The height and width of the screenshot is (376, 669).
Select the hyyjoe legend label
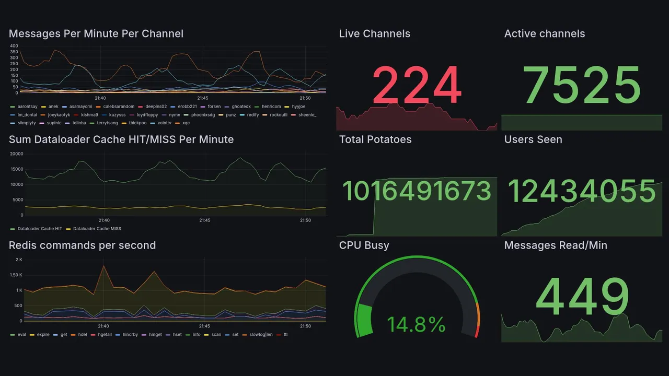(x=299, y=107)
